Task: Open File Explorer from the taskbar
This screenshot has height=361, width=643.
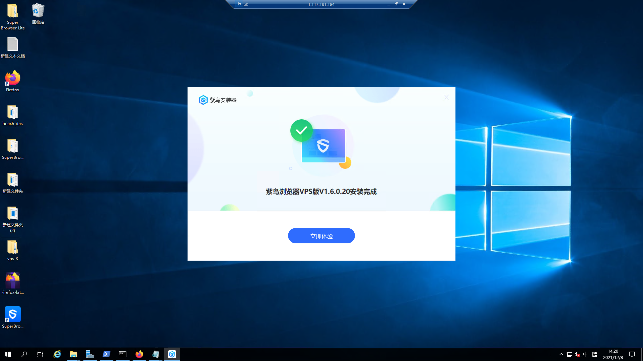Action: tap(73, 354)
